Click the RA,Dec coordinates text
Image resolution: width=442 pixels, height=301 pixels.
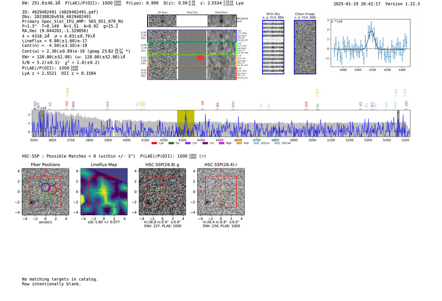pos(55,31)
